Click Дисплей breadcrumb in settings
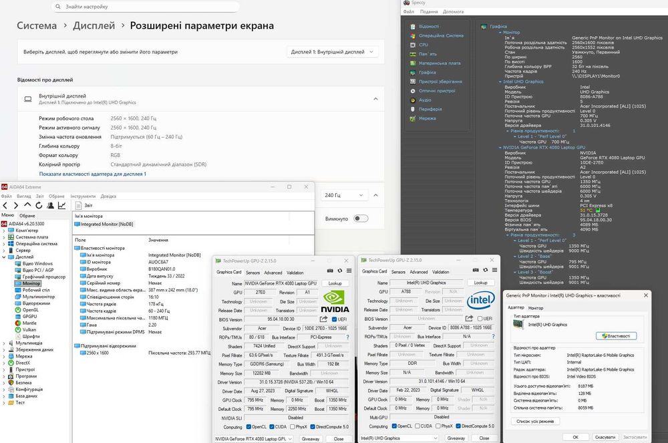The height and width of the screenshot is (443, 668). tap(94, 25)
